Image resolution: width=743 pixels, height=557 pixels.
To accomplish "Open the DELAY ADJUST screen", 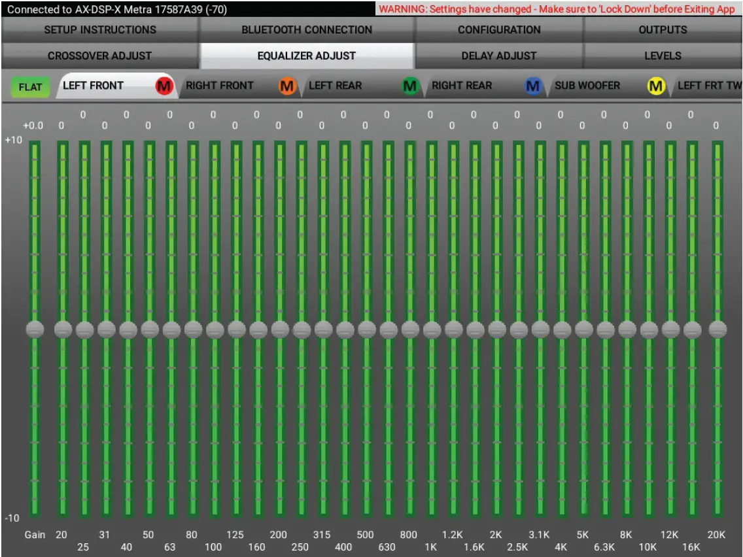I will tap(498, 56).
